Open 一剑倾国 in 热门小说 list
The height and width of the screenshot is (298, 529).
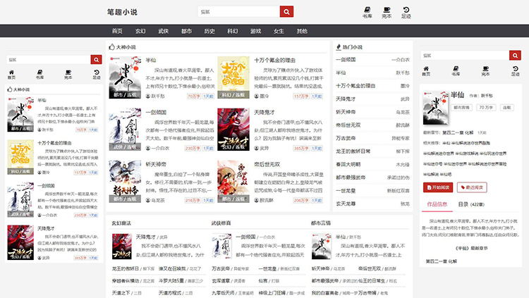(346, 60)
